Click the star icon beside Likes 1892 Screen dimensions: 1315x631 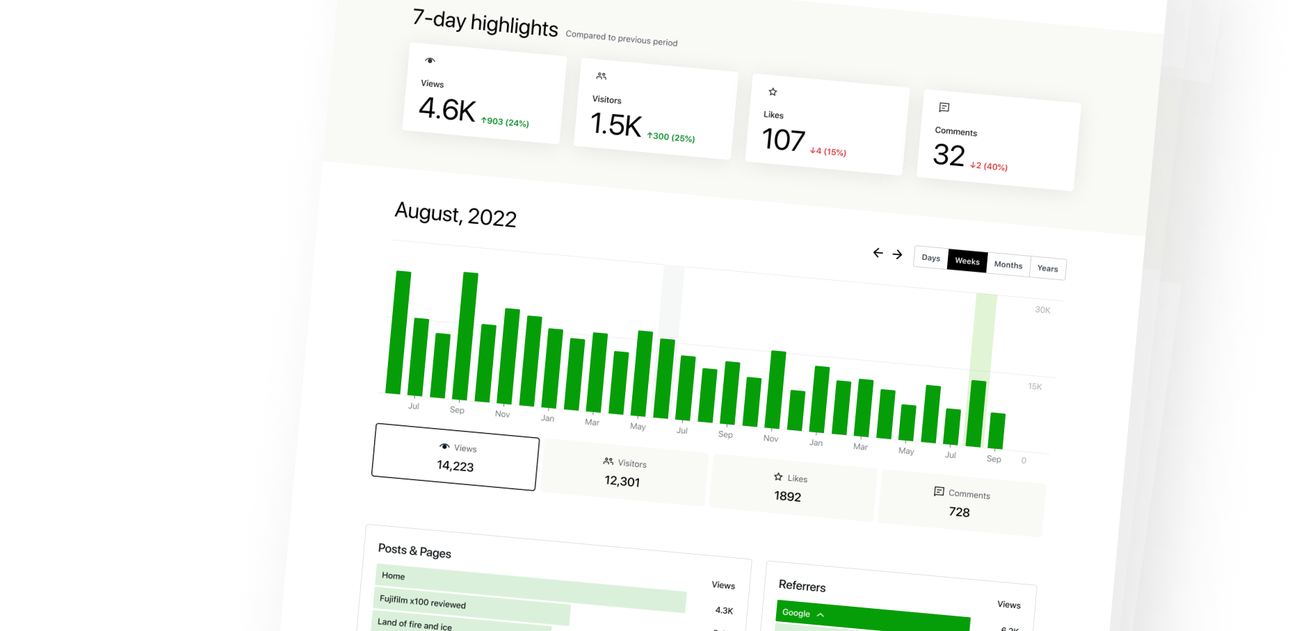(x=778, y=477)
